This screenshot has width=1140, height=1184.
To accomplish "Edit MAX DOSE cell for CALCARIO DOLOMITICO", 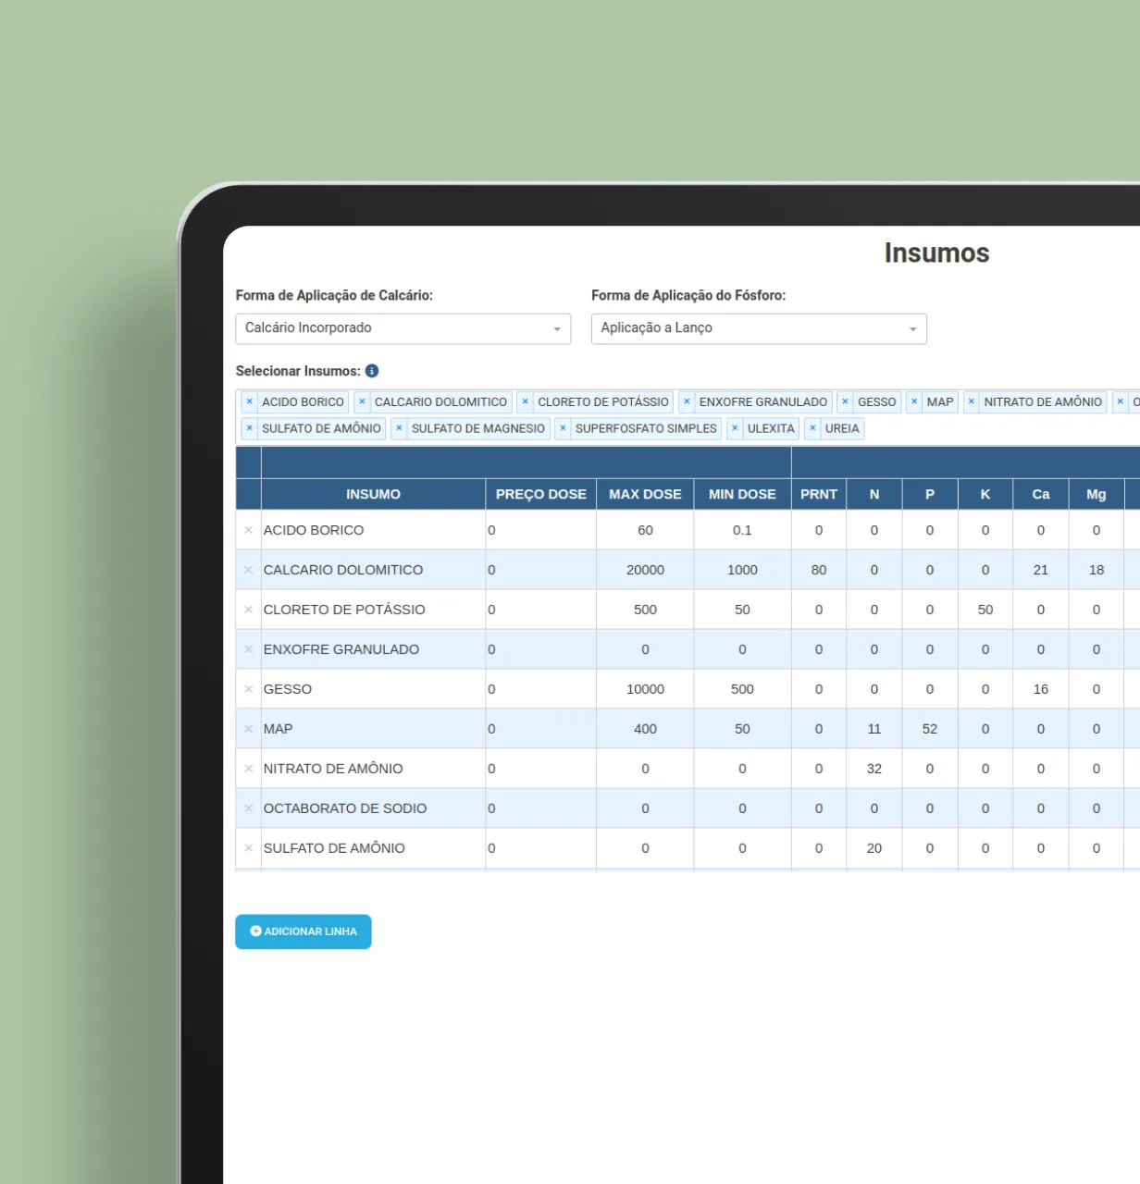I will [x=645, y=570].
